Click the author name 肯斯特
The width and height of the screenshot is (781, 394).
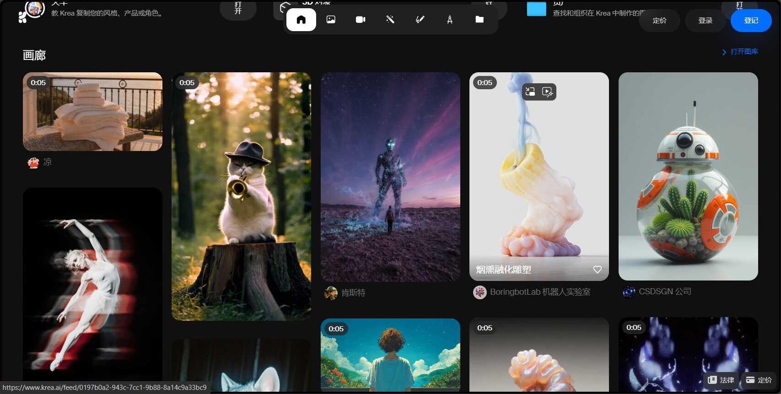coord(353,293)
